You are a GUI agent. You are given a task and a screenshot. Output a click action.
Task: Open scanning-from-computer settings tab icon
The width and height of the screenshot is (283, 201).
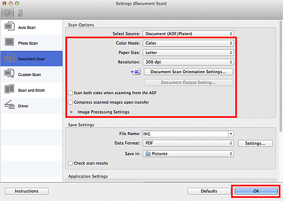(8, 13)
